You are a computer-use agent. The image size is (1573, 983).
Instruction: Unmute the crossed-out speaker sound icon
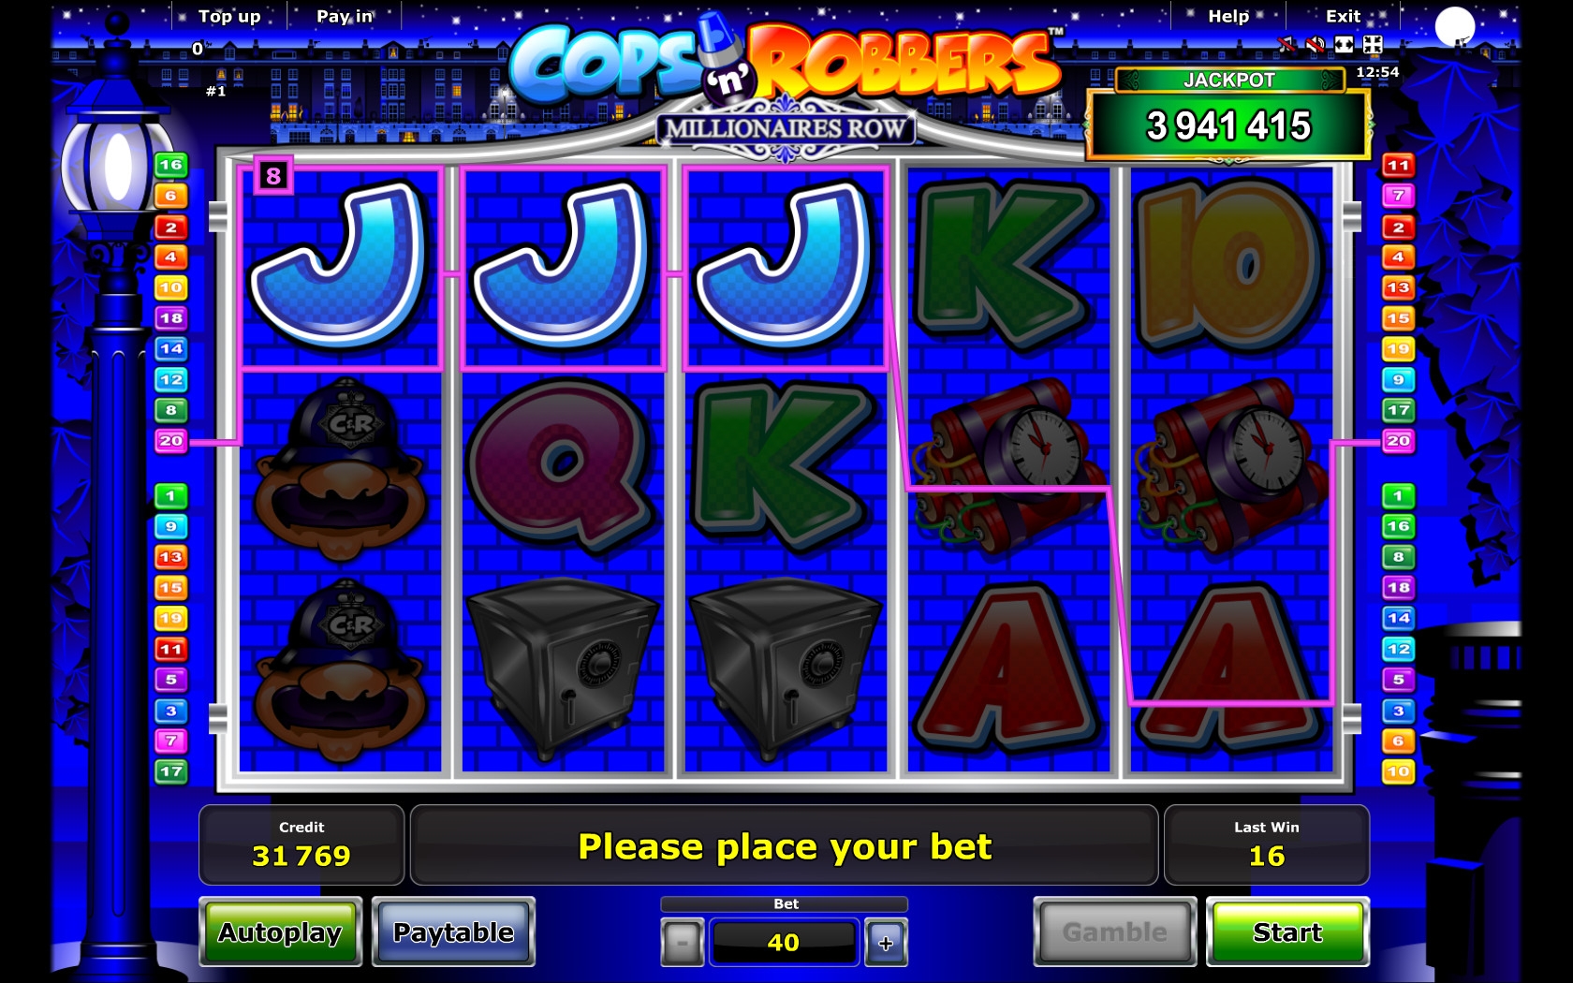coord(1316,44)
